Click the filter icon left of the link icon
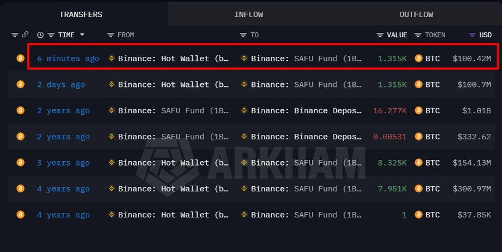This screenshot has height=252, width=502. [15, 35]
